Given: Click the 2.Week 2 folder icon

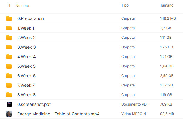Looking at the screenshot, I should 9,38.
